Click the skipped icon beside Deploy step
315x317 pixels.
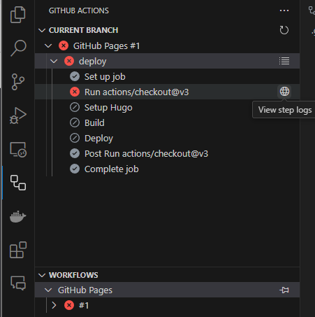[75, 138]
